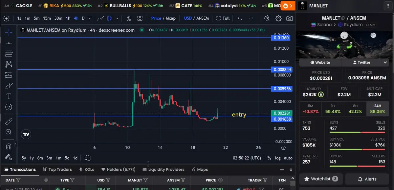394x190 pixels.
Task: Expand the chart style dropdown arrow
Action: [x=118, y=18]
